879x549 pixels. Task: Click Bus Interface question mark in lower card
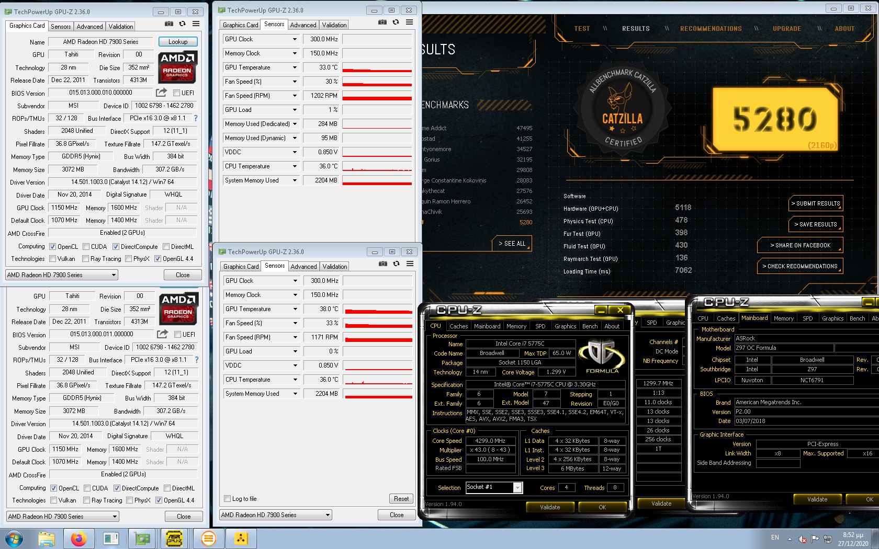(x=197, y=360)
